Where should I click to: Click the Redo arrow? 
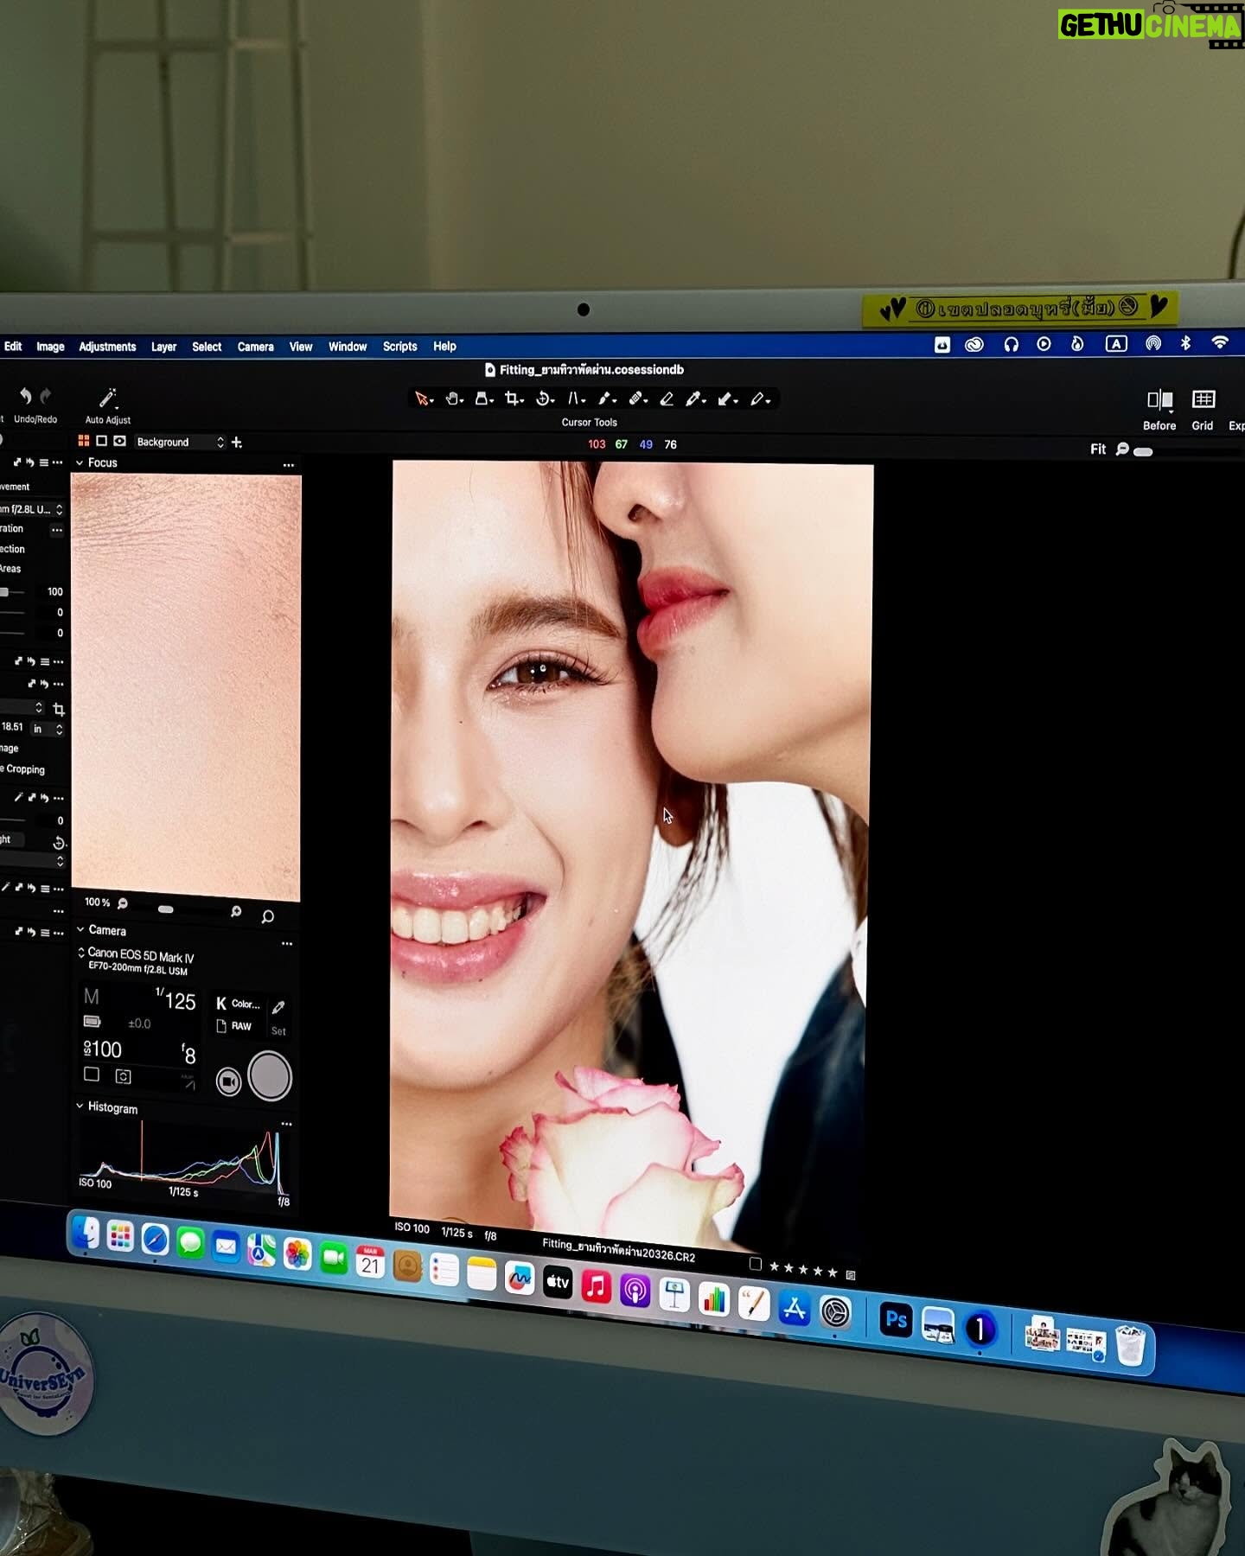pos(46,396)
